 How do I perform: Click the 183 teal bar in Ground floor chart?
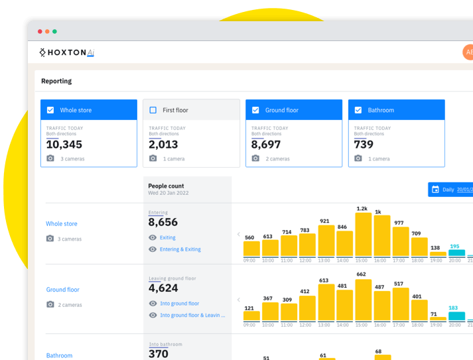456,316
